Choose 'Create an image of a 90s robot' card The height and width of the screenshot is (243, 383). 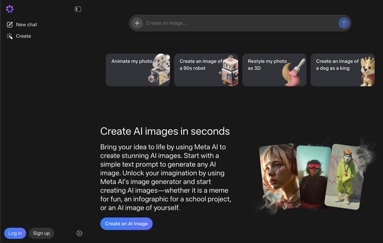tap(206, 70)
